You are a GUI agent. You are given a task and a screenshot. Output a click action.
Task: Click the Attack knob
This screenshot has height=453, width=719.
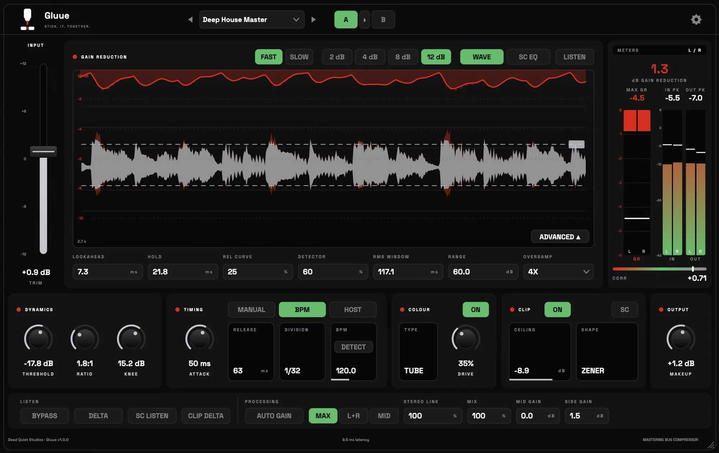200,338
